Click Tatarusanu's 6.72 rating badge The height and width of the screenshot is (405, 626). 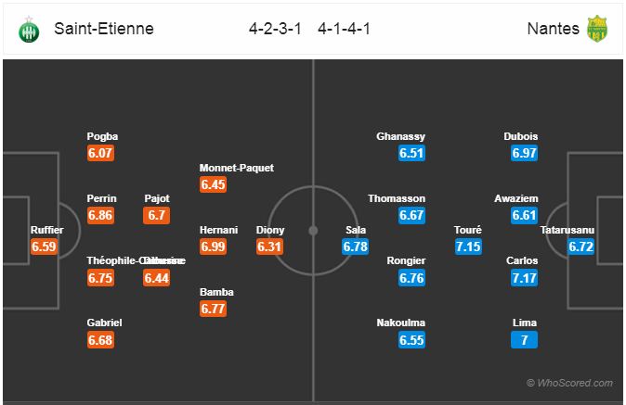[580, 247]
